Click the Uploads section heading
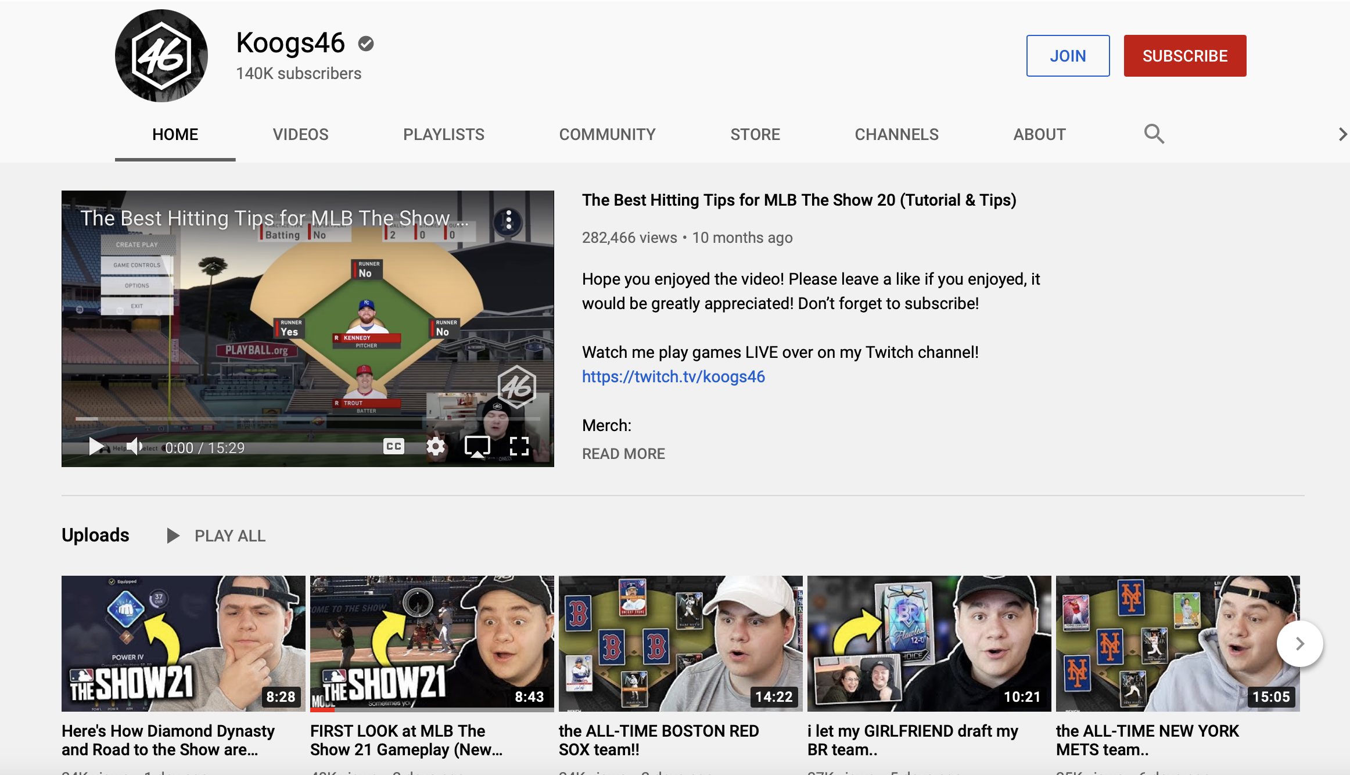This screenshot has width=1350, height=775. [96, 535]
